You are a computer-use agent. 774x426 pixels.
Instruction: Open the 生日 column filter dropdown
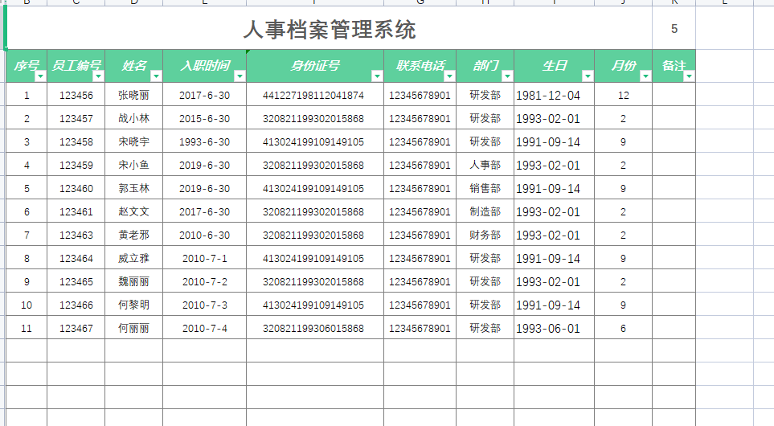pos(588,76)
